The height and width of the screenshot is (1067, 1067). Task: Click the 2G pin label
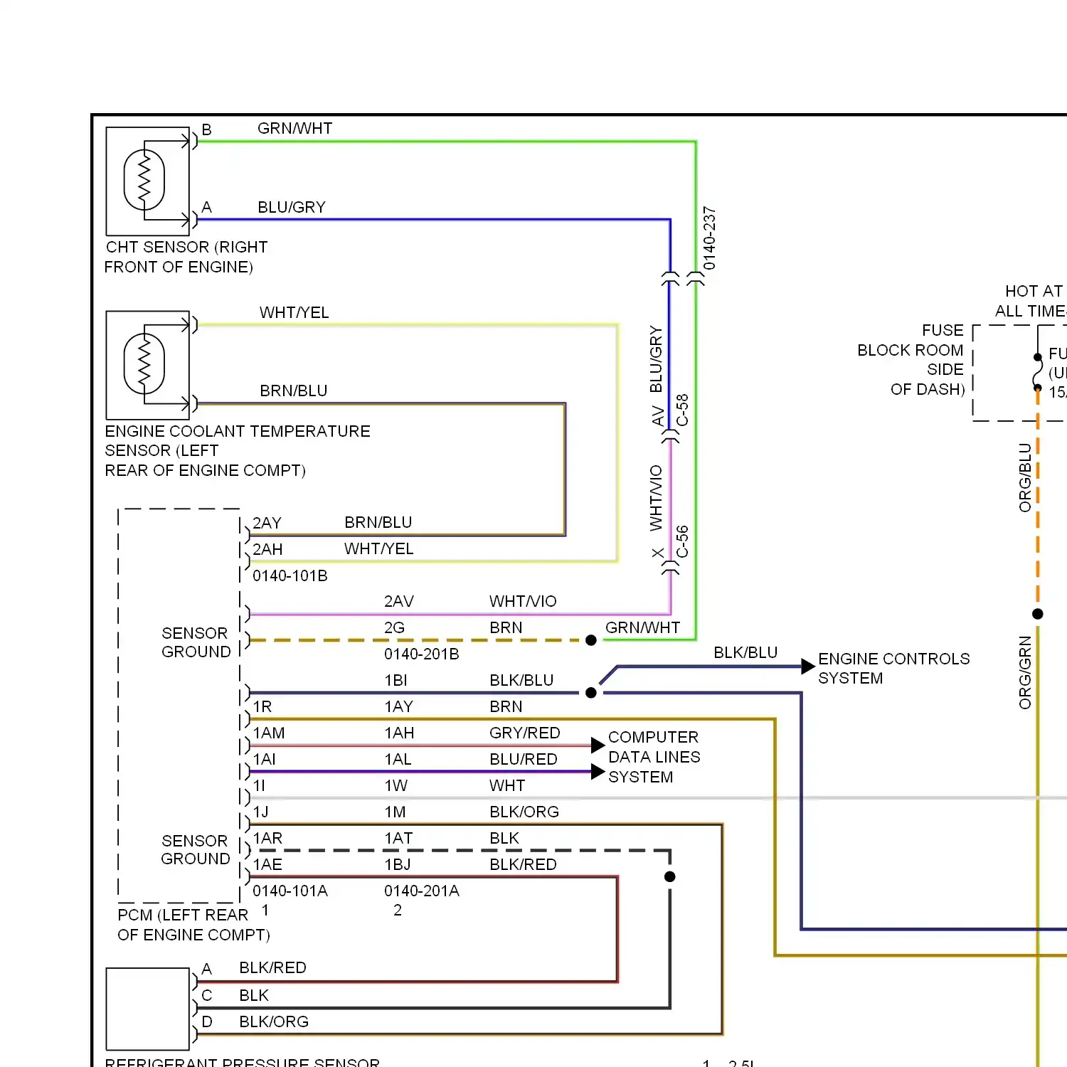tap(395, 628)
